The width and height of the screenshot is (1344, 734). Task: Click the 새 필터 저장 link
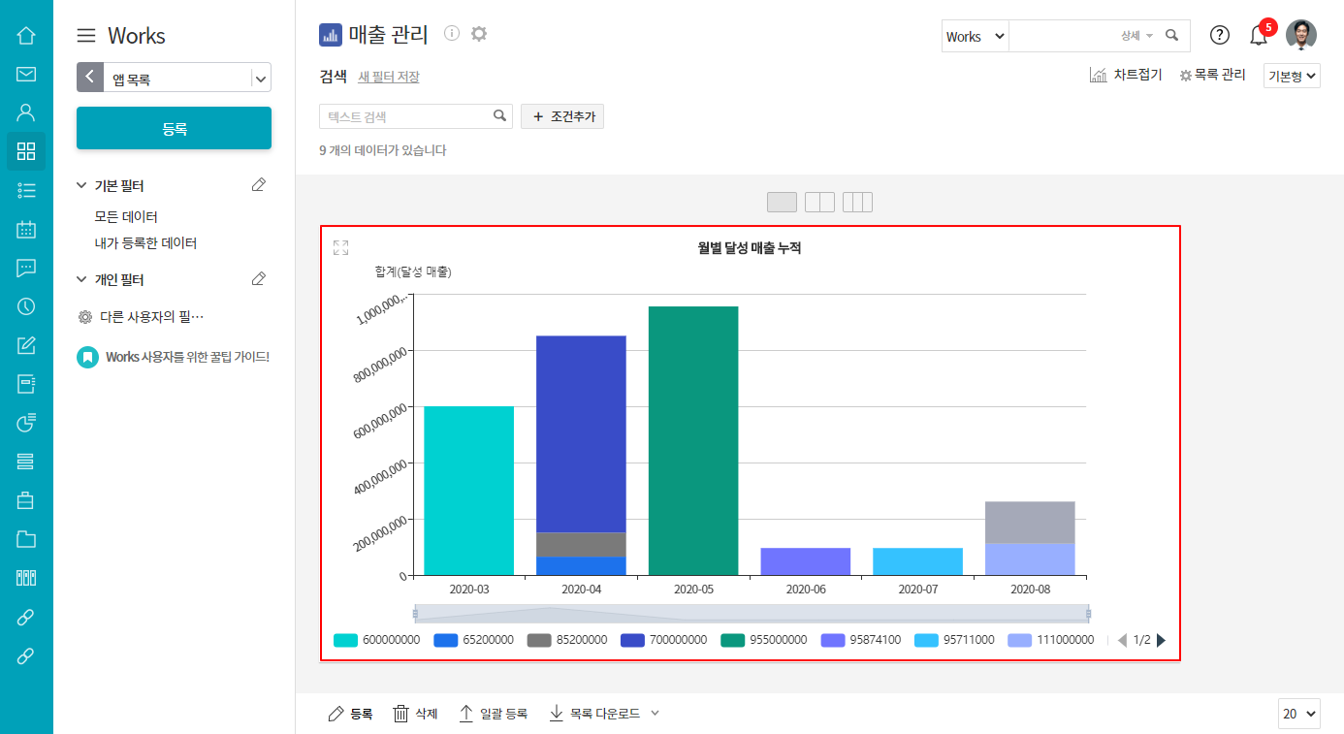(389, 77)
